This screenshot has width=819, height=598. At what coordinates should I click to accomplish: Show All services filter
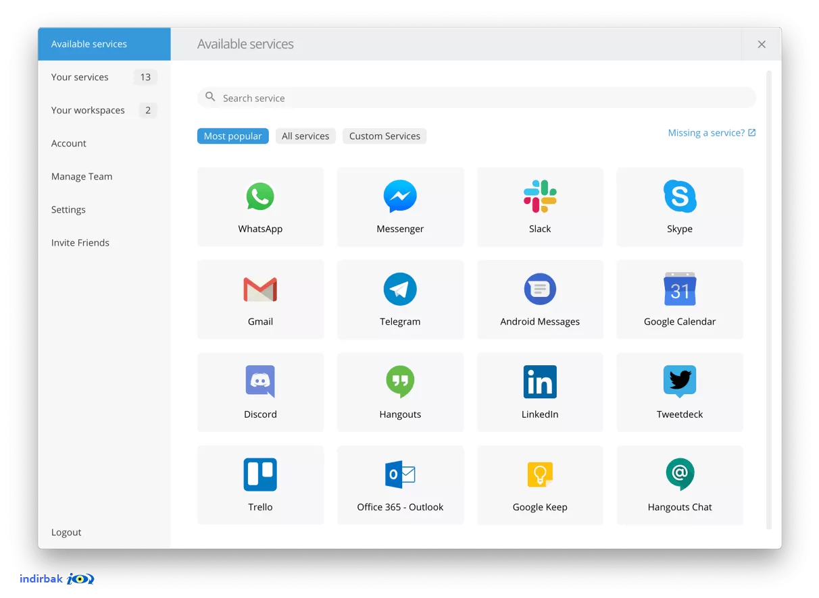tap(305, 136)
